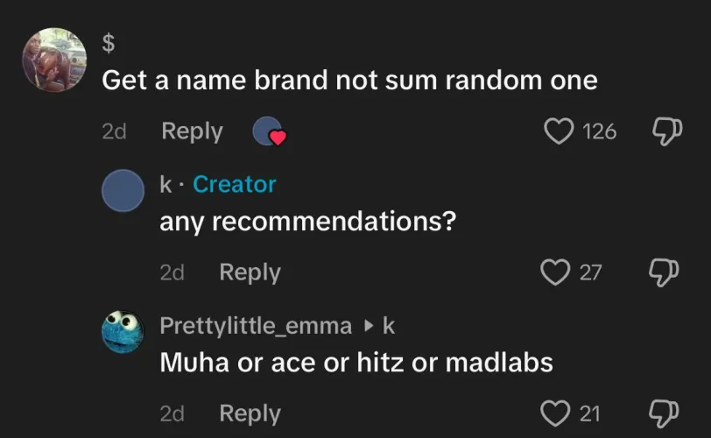Tap heart on "any recommendations?" reply

point(555,272)
